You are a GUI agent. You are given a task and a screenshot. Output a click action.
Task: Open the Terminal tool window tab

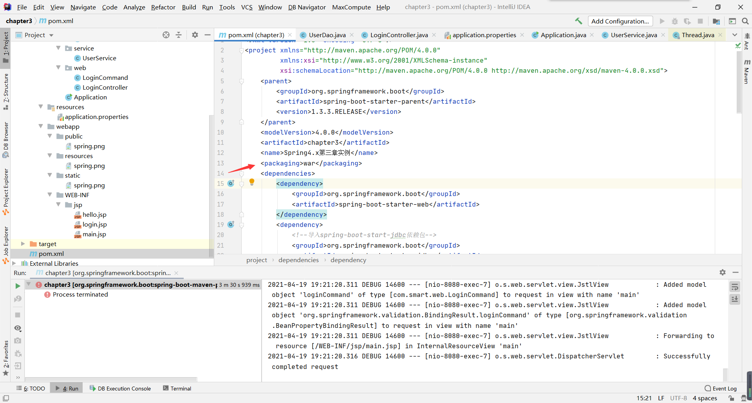point(177,389)
